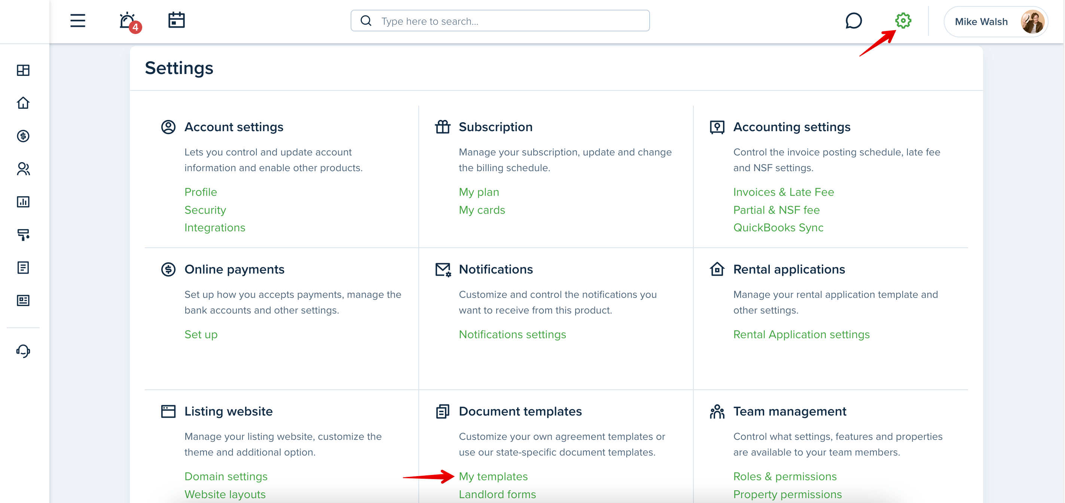Viewport: 1065px width, 503px height.
Task: Open My plan link
Action: point(479,192)
